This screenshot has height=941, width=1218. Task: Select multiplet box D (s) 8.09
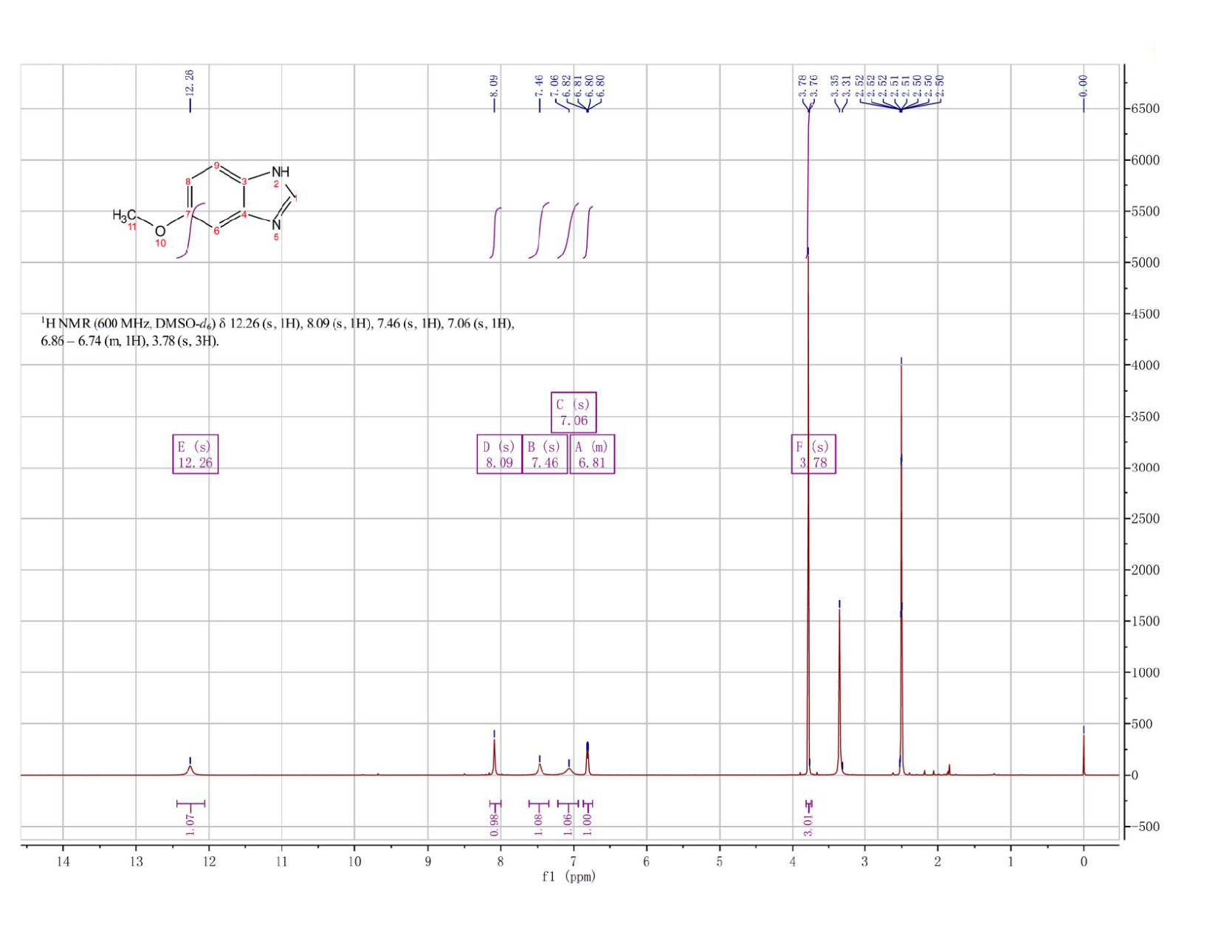pos(500,454)
